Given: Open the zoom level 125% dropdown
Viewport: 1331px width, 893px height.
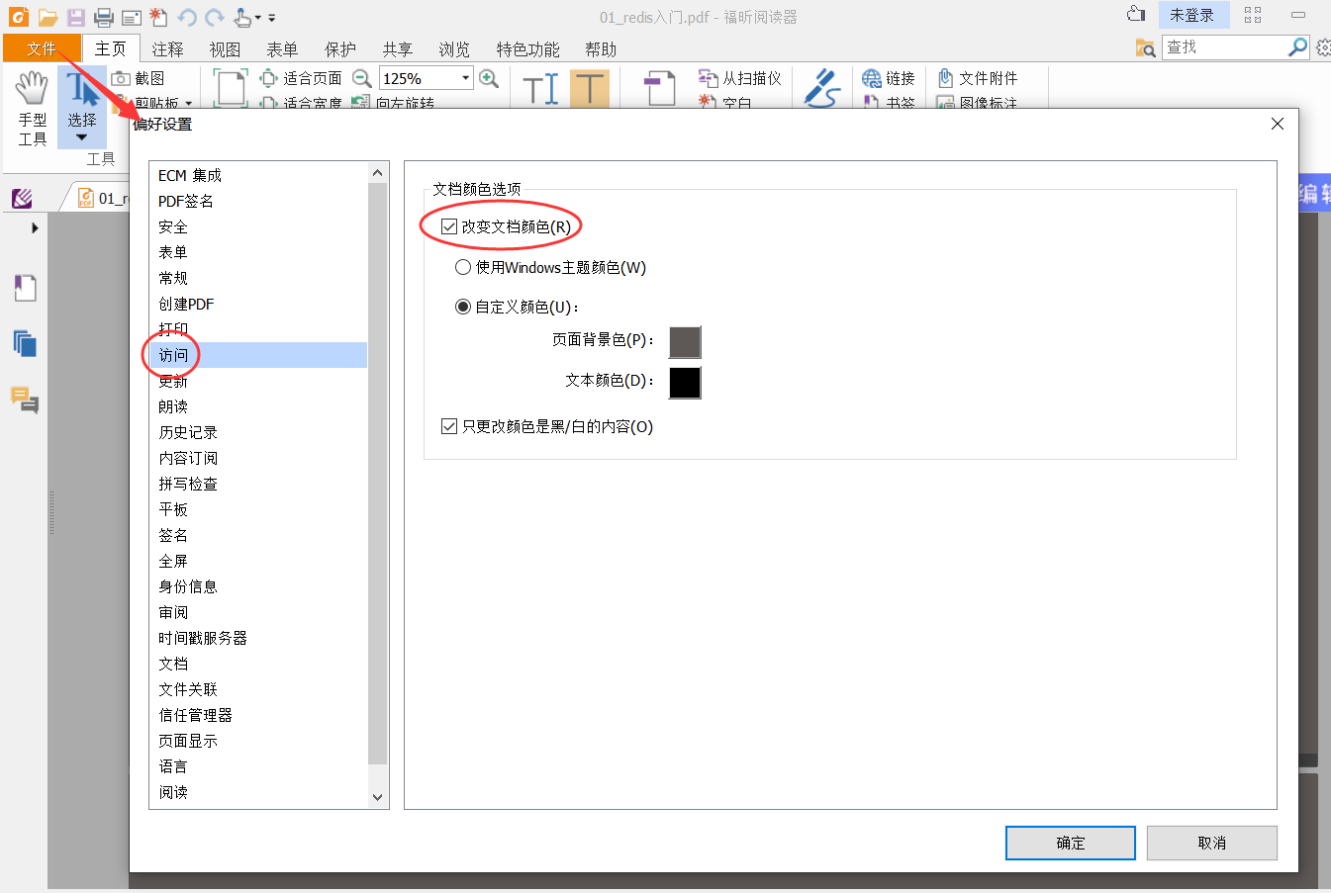Looking at the screenshot, I should click(x=464, y=77).
